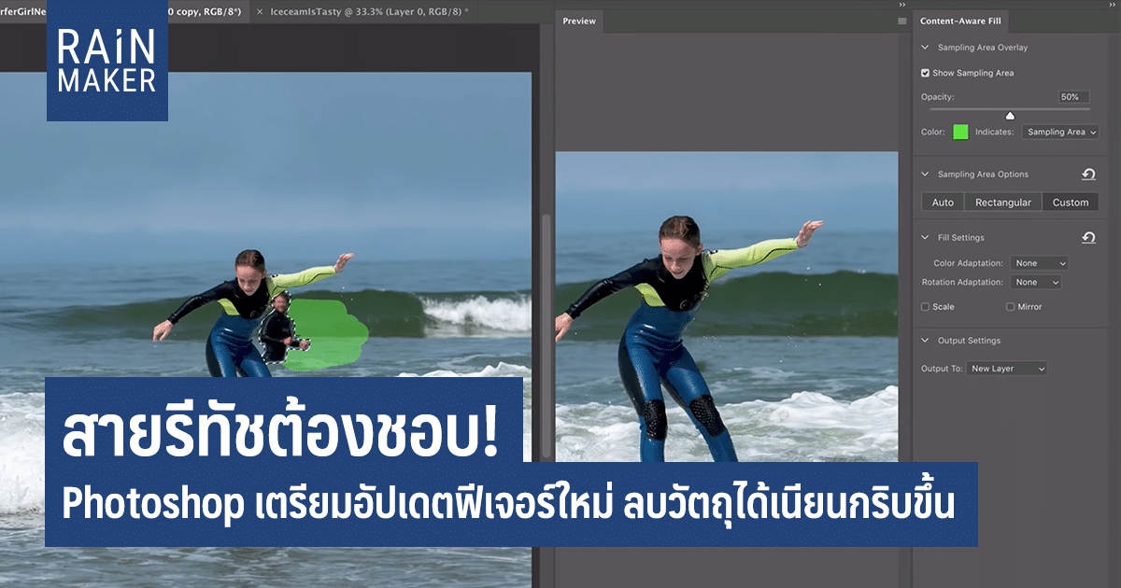Screen dimensions: 1121x588
Task: Reset the Sampling Area Options settings
Action: pyautogui.click(x=1088, y=175)
